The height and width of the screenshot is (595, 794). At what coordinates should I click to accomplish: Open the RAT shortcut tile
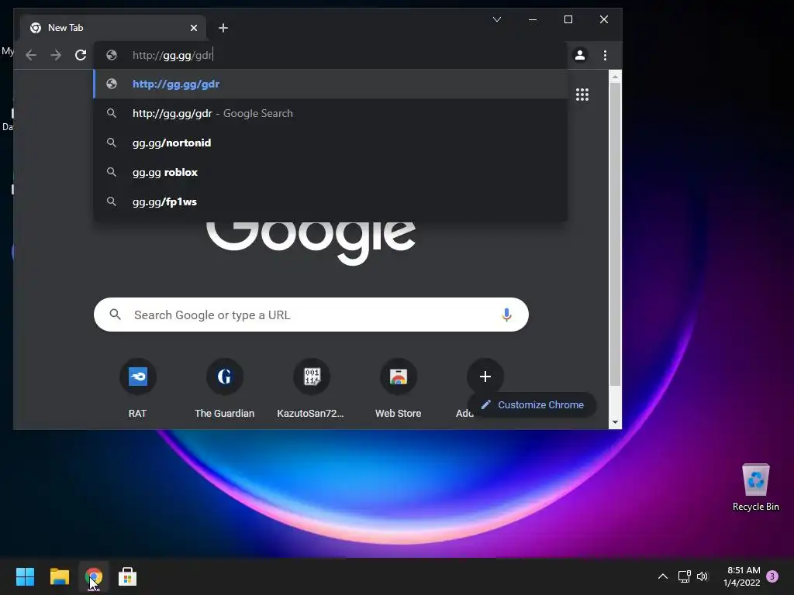pyautogui.click(x=138, y=377)
